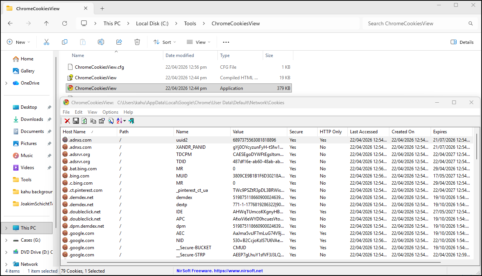Open the Options menu in ChromeCookiesView
482x276 pixels.
click(110, 112)
